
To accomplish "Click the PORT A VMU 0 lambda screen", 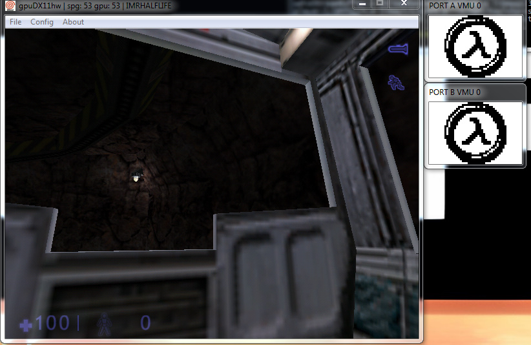I will click(x=475, y=47).
